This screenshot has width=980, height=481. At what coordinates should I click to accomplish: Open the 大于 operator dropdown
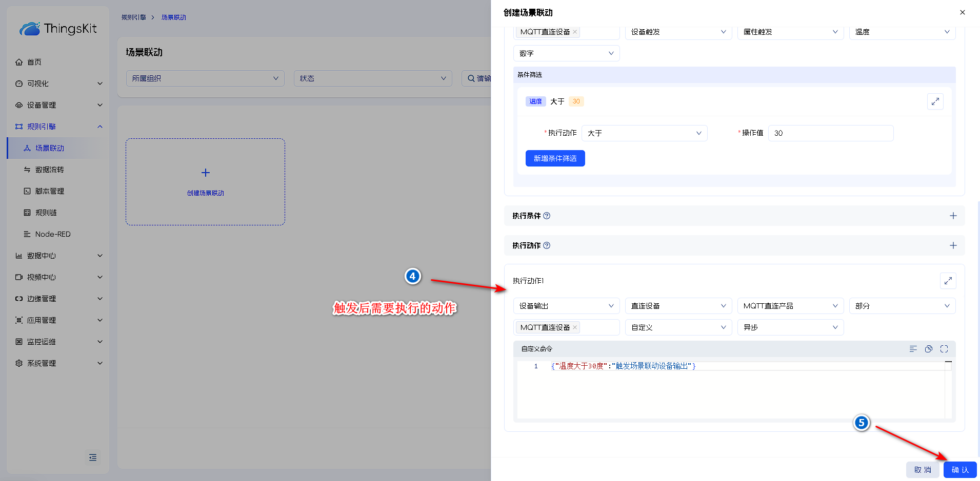click(644, 133)
